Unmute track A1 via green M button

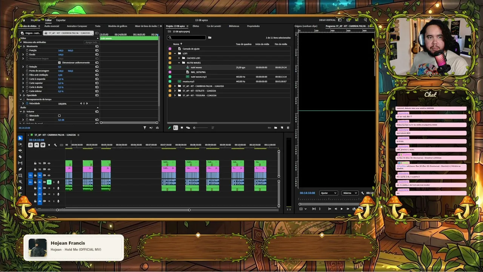49,182
